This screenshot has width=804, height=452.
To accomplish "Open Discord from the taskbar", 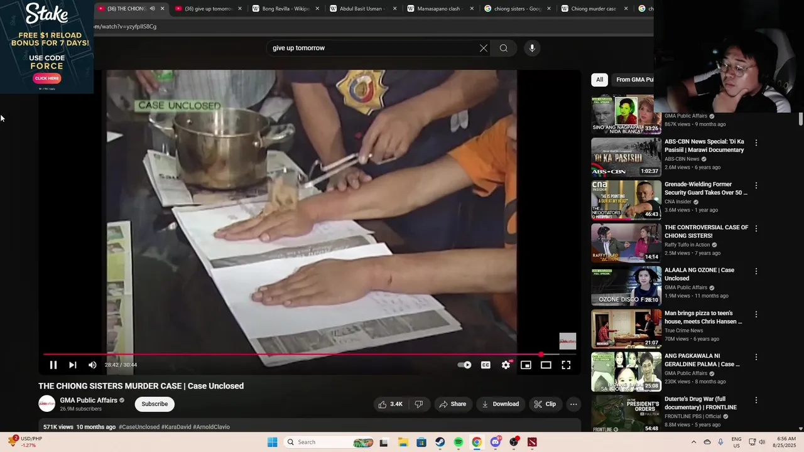I will (496, 442).
